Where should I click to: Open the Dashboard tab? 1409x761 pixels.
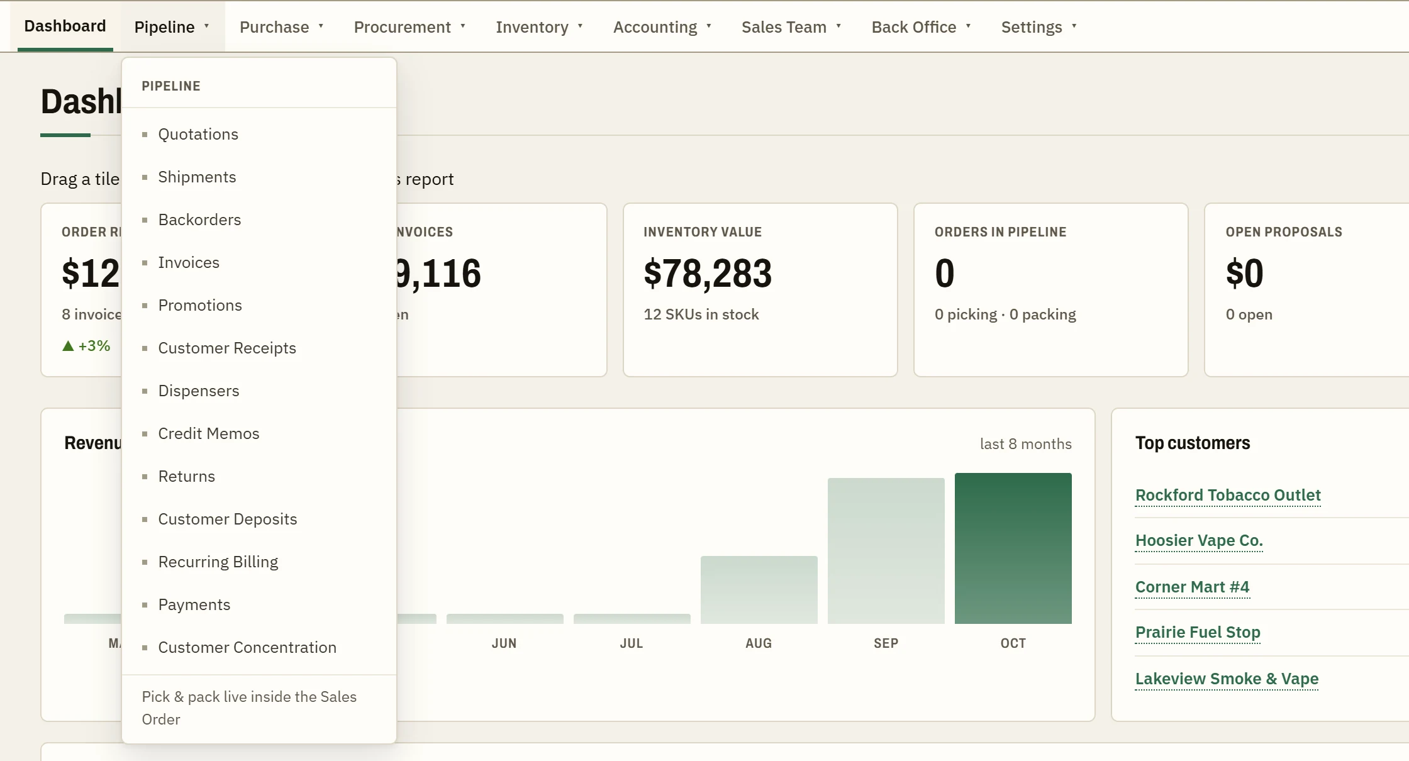pyautogui.click(x=65, y=26)
